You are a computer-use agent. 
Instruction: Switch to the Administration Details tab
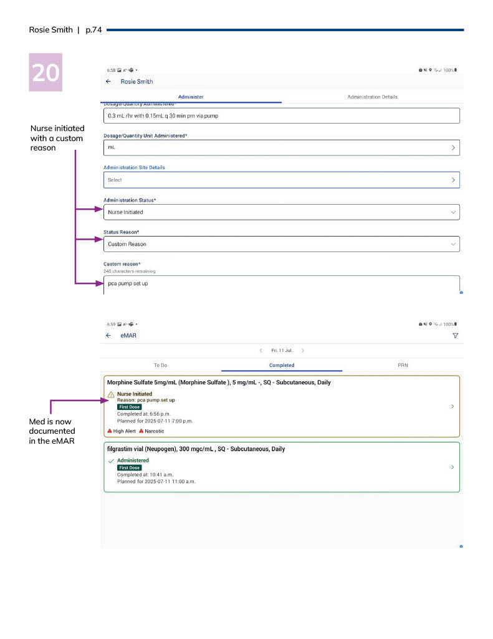point(372,97)
